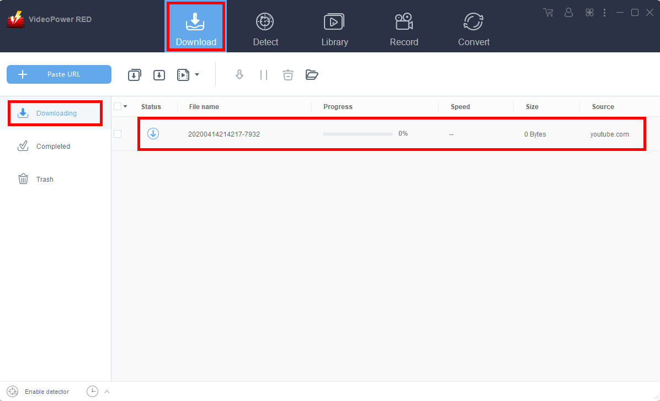This screenshot has width=660, height=401.
Task: Select Completed in the sidebar
Action: pos(55,147)
